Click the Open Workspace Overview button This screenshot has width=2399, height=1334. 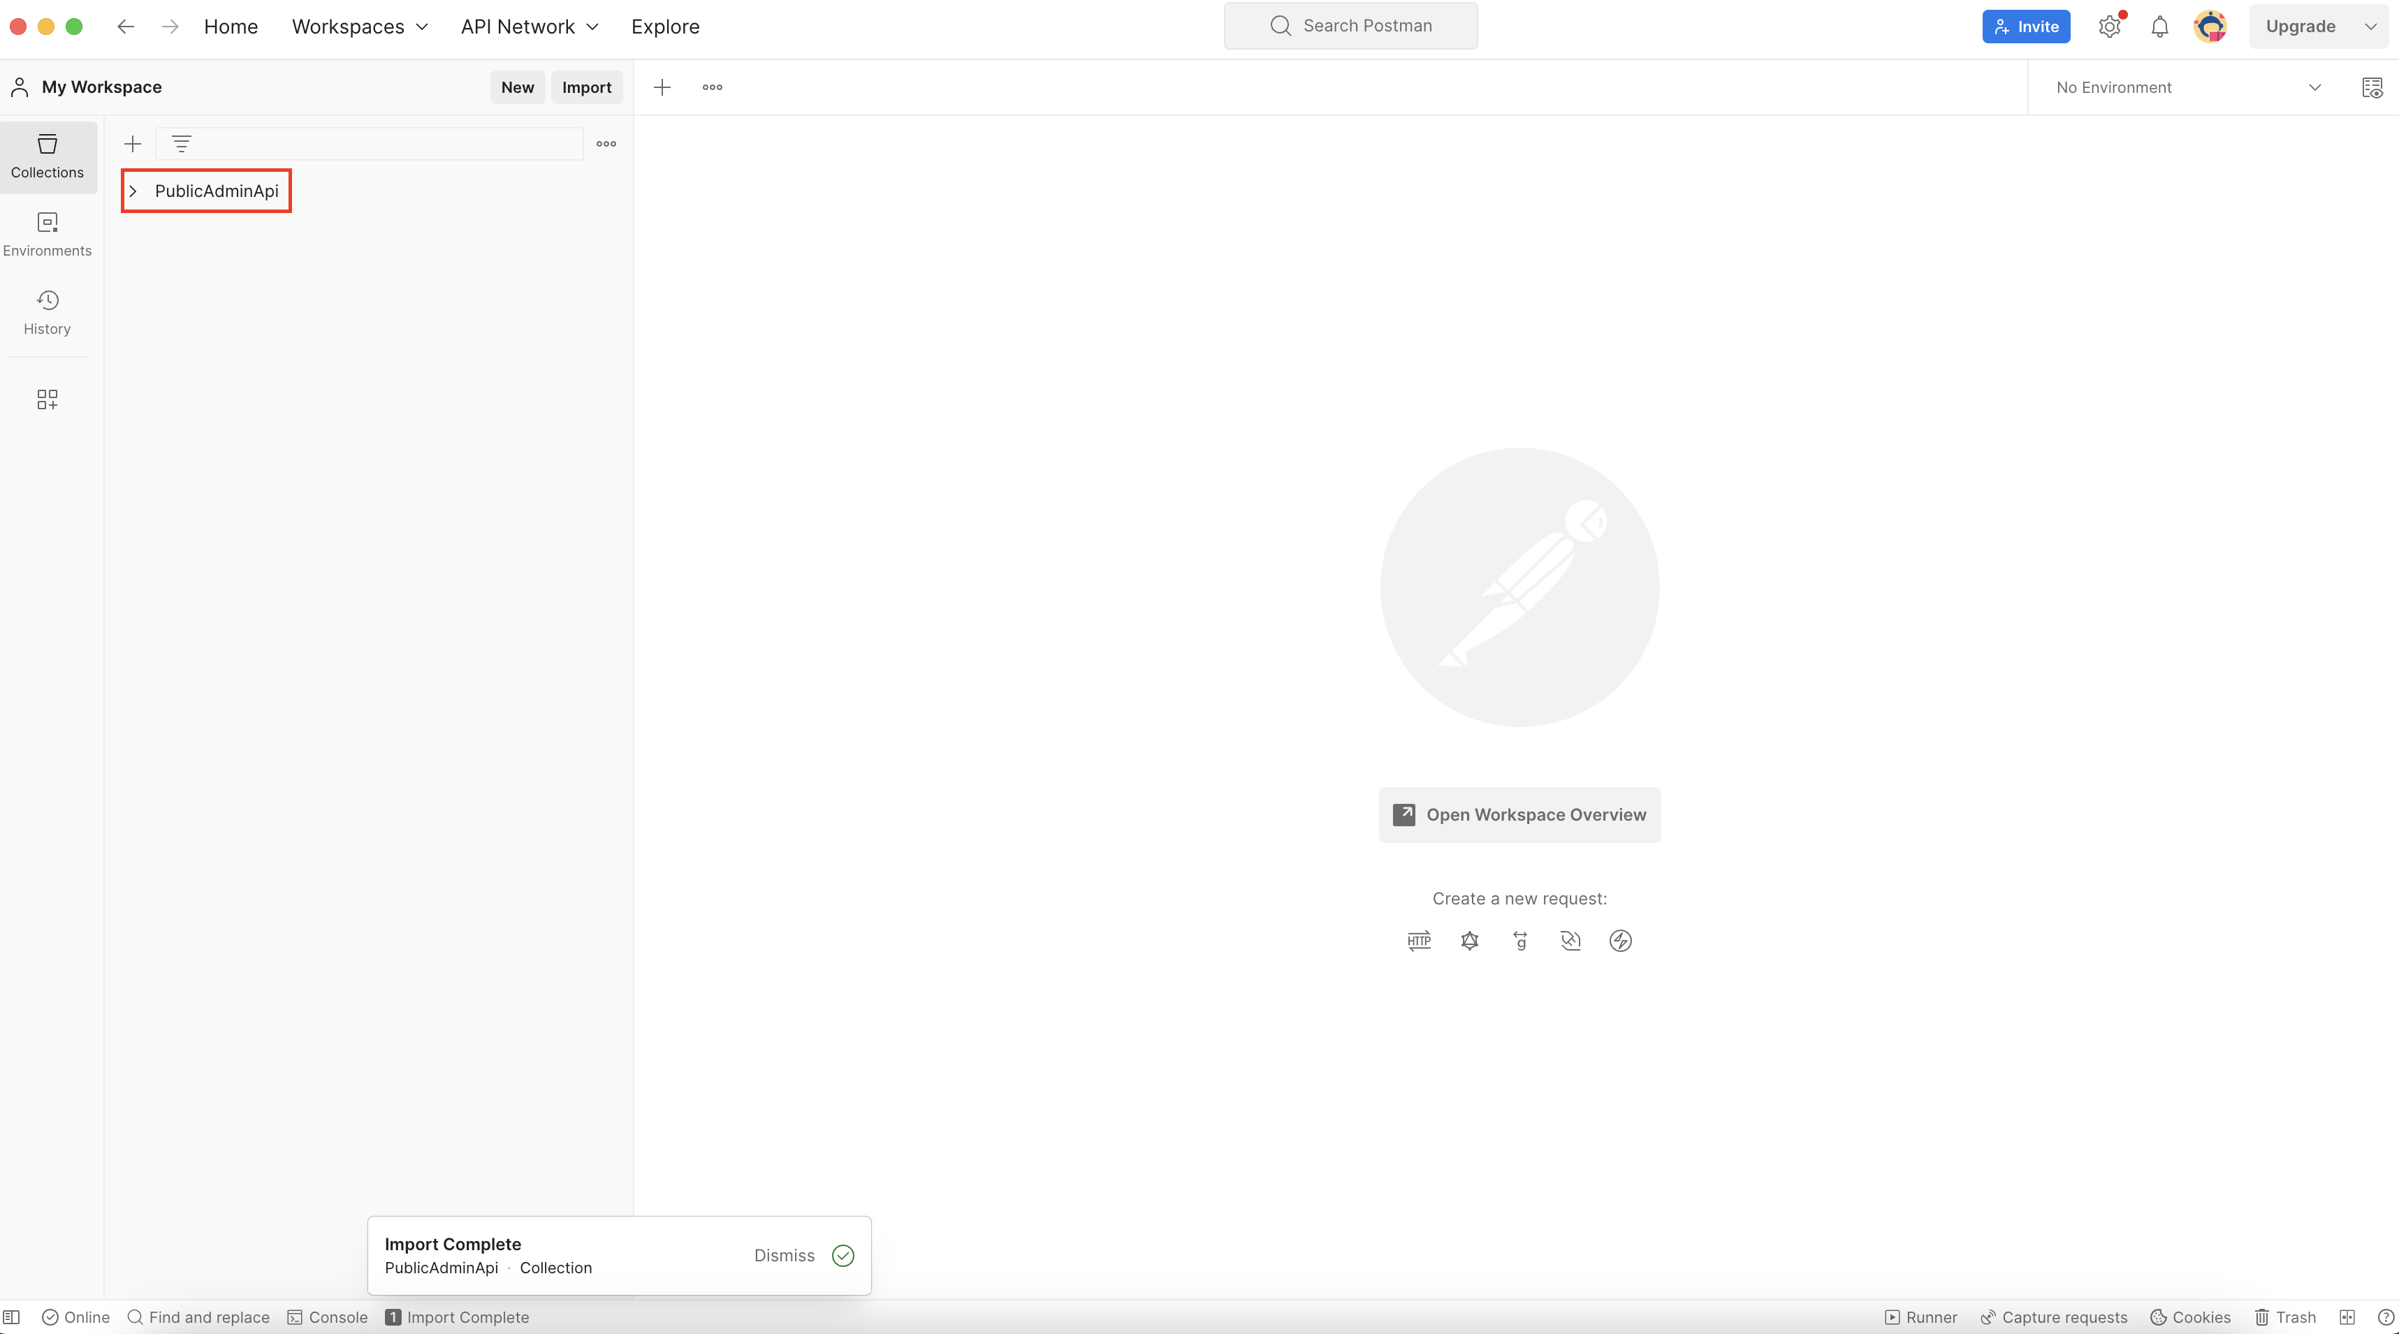point(1519,814)
